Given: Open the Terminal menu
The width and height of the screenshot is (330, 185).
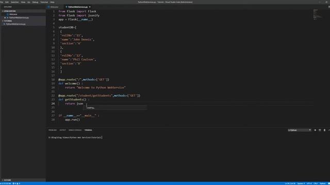Looking at the screenshot, I should pyautogui.click(x=44, y=2).
